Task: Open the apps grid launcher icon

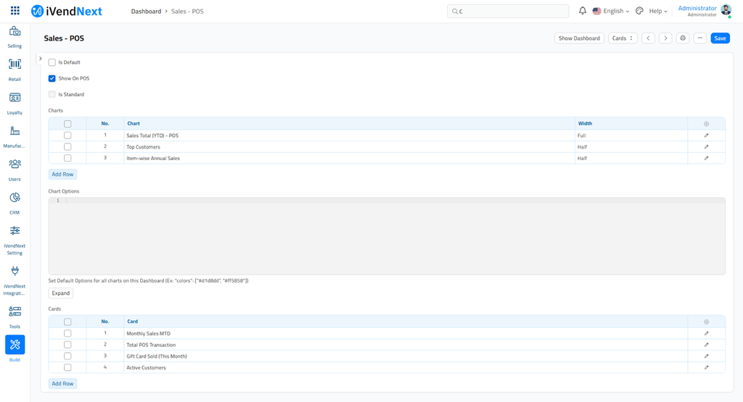Action: click(x=15, y=11)
